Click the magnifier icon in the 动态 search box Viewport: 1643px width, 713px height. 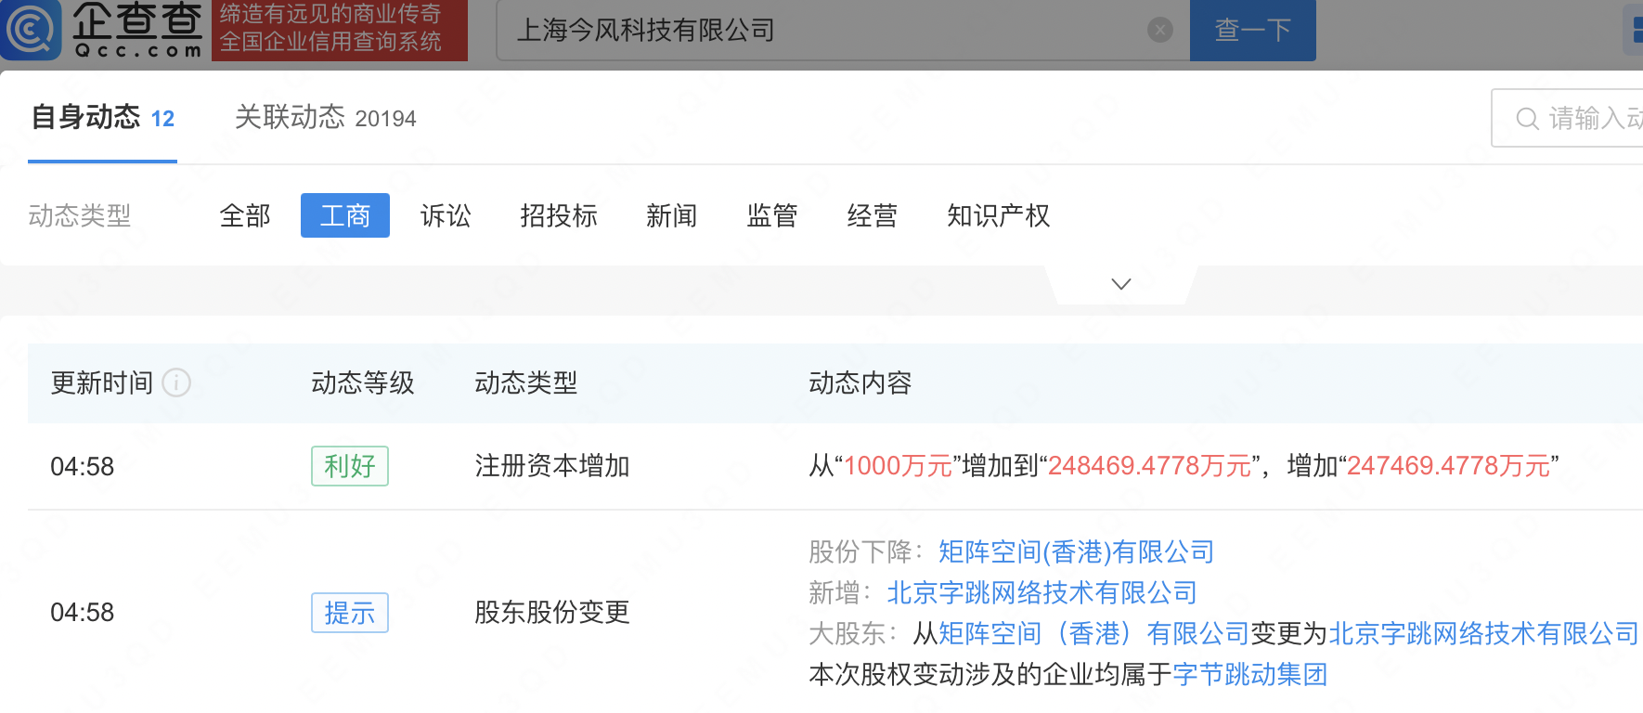click(x=1527, y=118)
